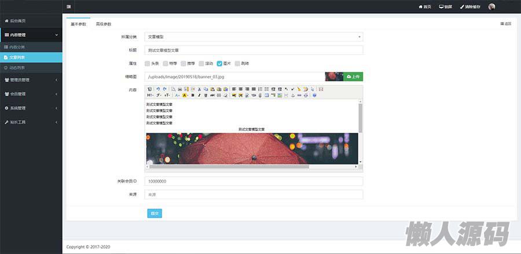Open the 所属分类 category dropdown

254,37
